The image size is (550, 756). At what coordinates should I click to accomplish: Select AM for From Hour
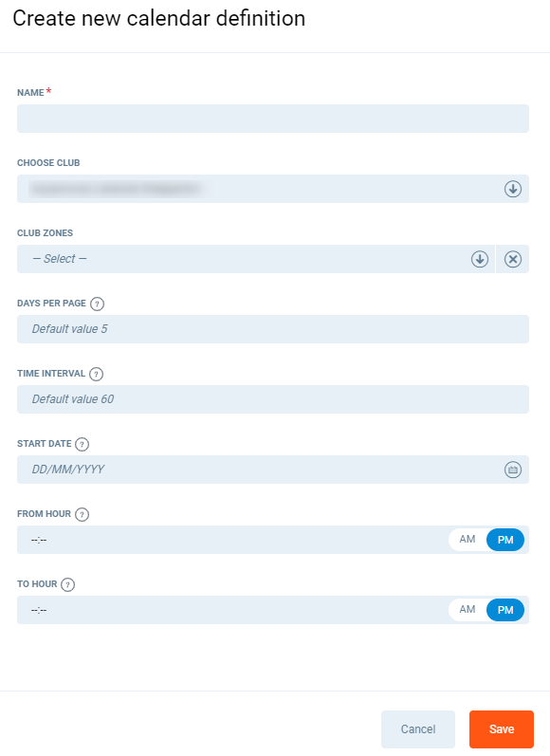(x=467, y=540)
